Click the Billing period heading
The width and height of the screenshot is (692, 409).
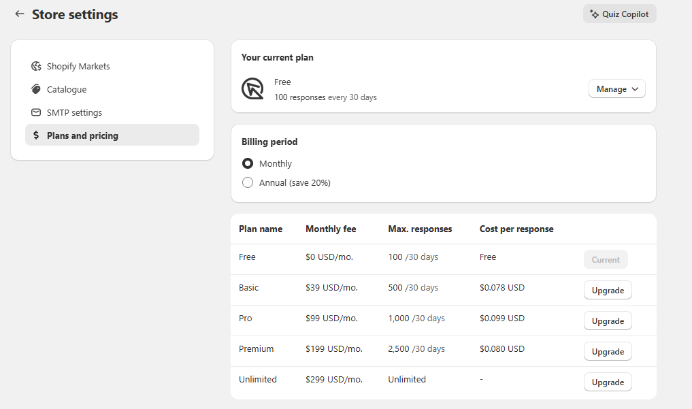pyautogui.click(x=269, y=142)
